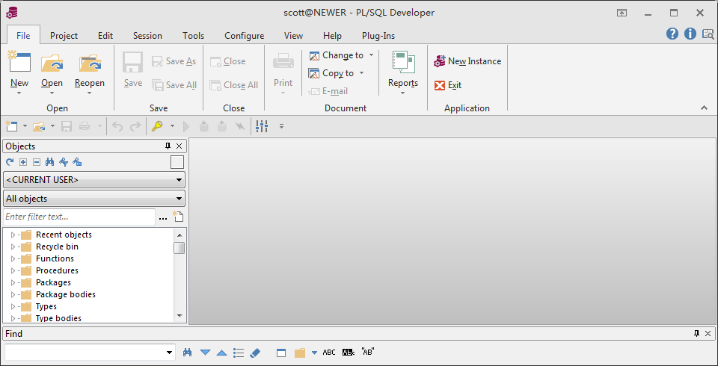The height and width of the screenshot is (366, 718).
Task: Toggle the quoted "AB" find option
Action: pos(368,352)
